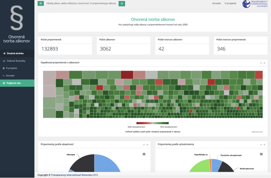Click the tall pale pink tile in the treemap's top-left corner
The width and height of the screenshot is (271, 178).
point(49,78)
